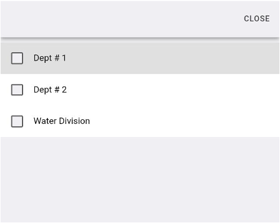Dismiss the department picker via CLOSE
This screenshot has width=280, height=223.
[257, 18]
